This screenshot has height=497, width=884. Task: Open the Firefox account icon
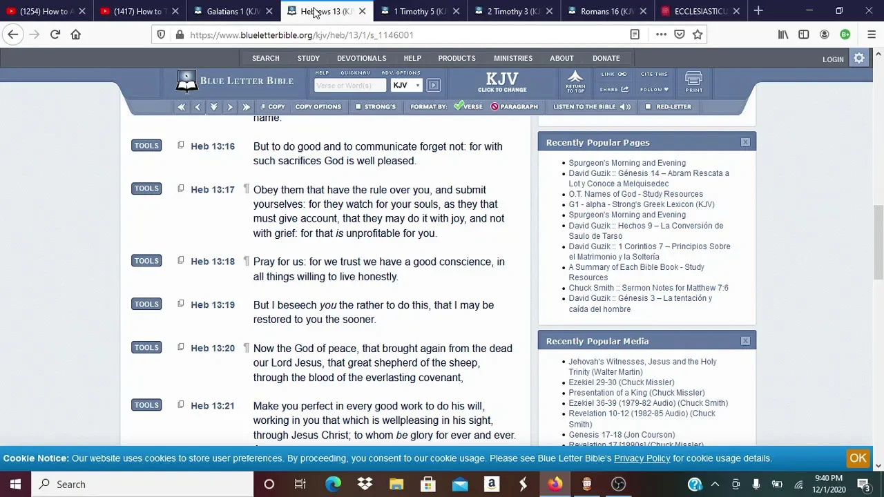[x=825, y=35]
